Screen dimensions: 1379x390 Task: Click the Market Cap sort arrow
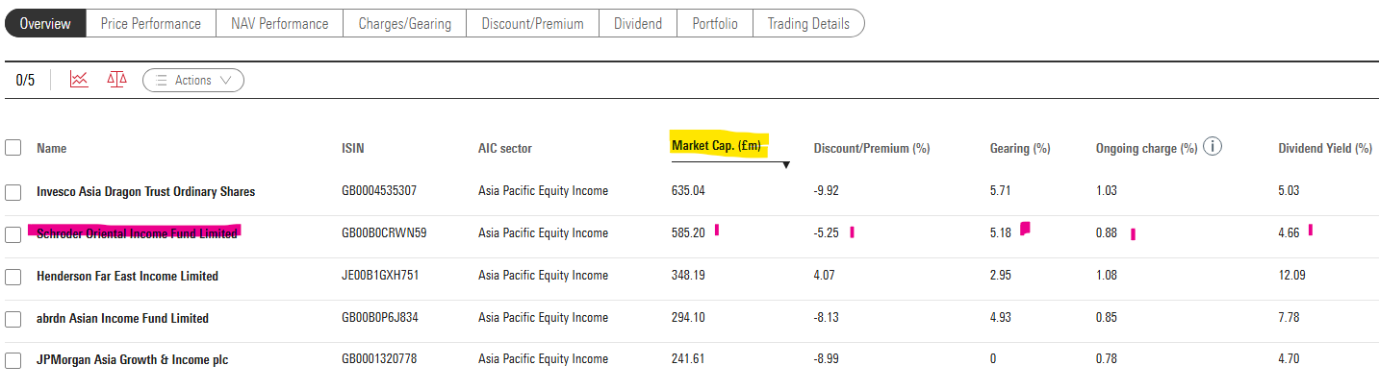786,165
